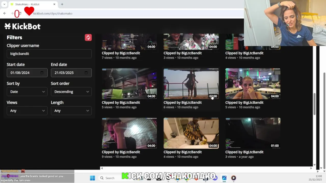The image size is (326, 183).
Task: Open the clip of man covering his face
Action: point(129,133)
